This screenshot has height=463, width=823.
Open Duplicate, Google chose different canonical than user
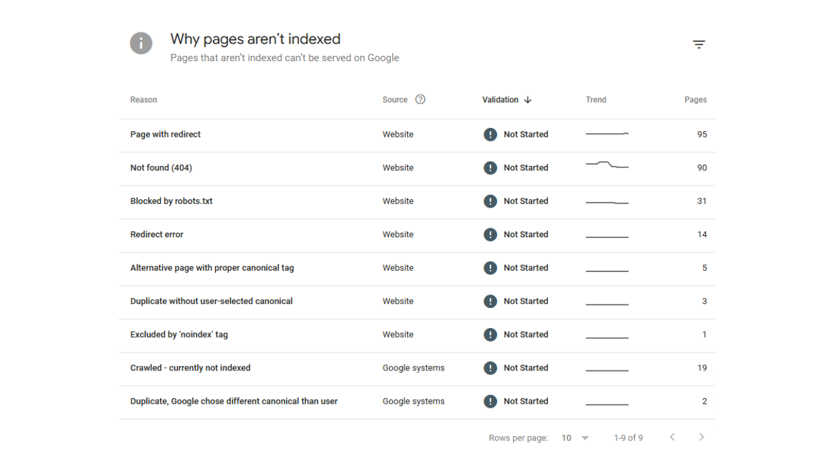click(233, 402)
